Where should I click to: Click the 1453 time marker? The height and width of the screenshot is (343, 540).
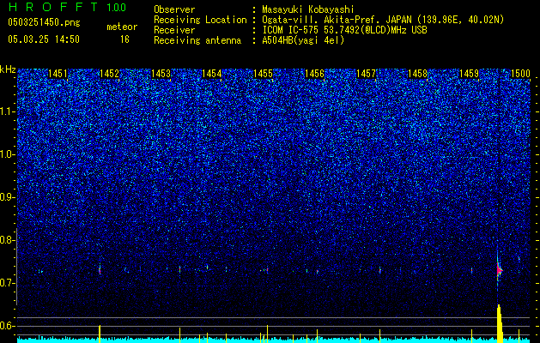[x=161, y=74]
